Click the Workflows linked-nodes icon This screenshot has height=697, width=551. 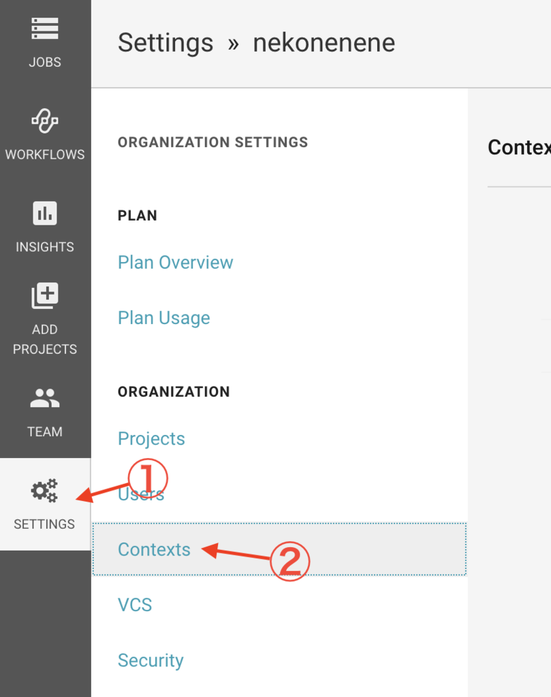(x=45, y=121)
